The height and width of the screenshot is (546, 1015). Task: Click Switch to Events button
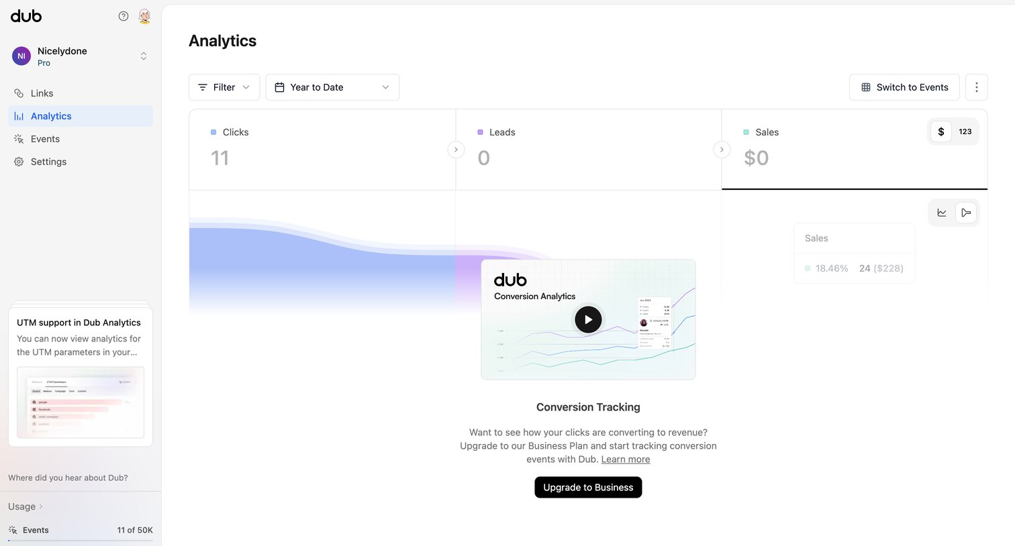tap(904, 87)
